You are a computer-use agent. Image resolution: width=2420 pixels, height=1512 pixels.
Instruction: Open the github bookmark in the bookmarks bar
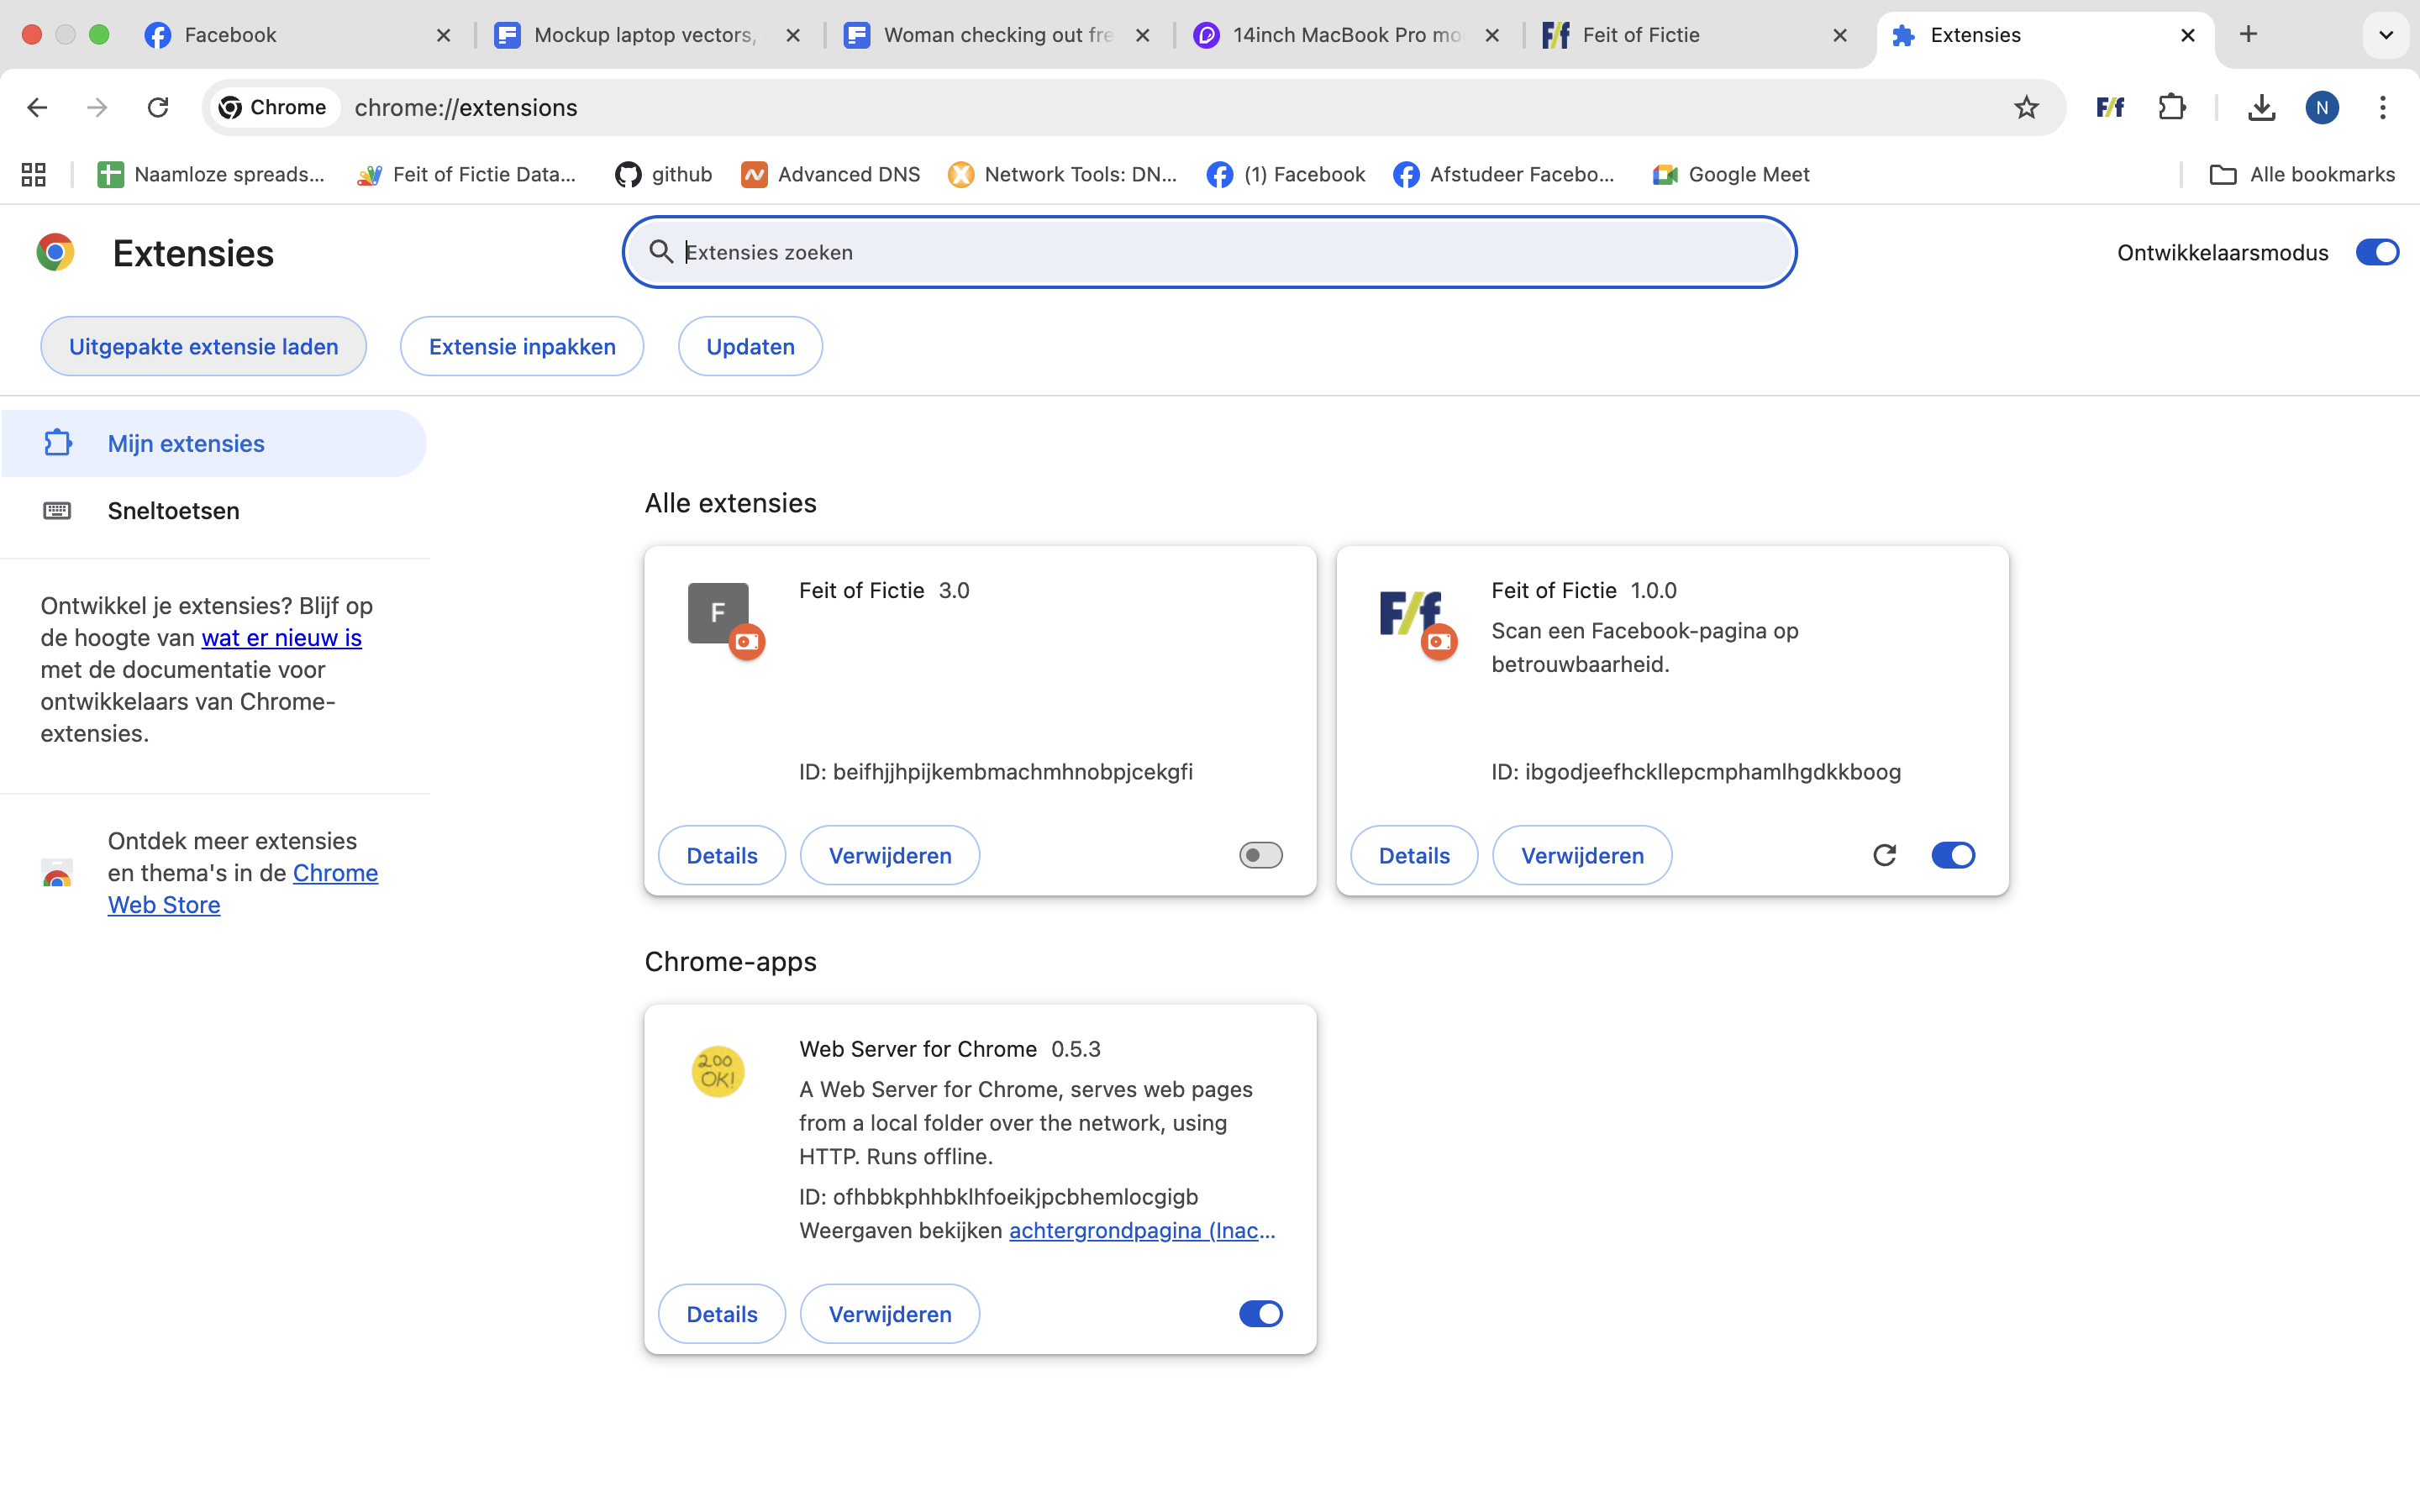663,174
